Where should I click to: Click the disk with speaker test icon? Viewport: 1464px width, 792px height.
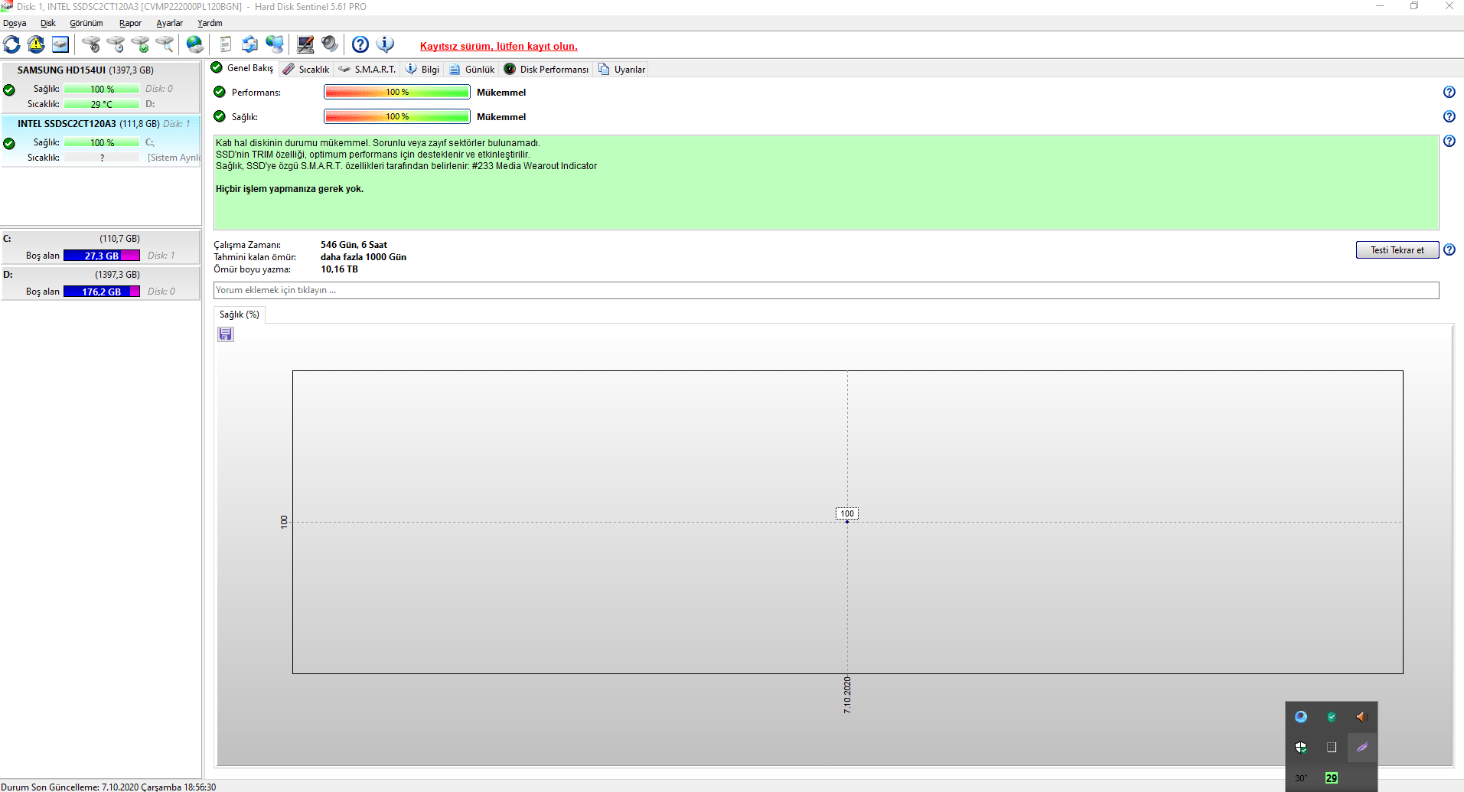pos(91,44)
